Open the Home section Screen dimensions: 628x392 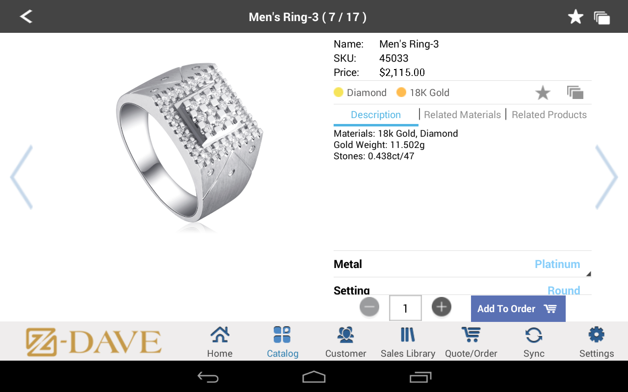tap(220, 342)
